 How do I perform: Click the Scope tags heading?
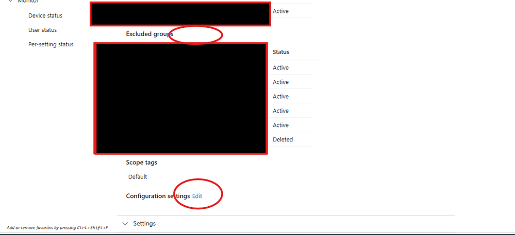[142, 162]
